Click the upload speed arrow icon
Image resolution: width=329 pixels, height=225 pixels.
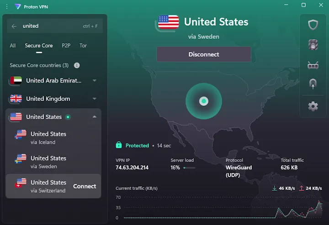pos(301,188)
